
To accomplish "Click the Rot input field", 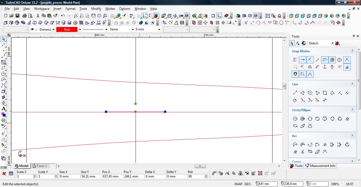I will tap(196, 176).
